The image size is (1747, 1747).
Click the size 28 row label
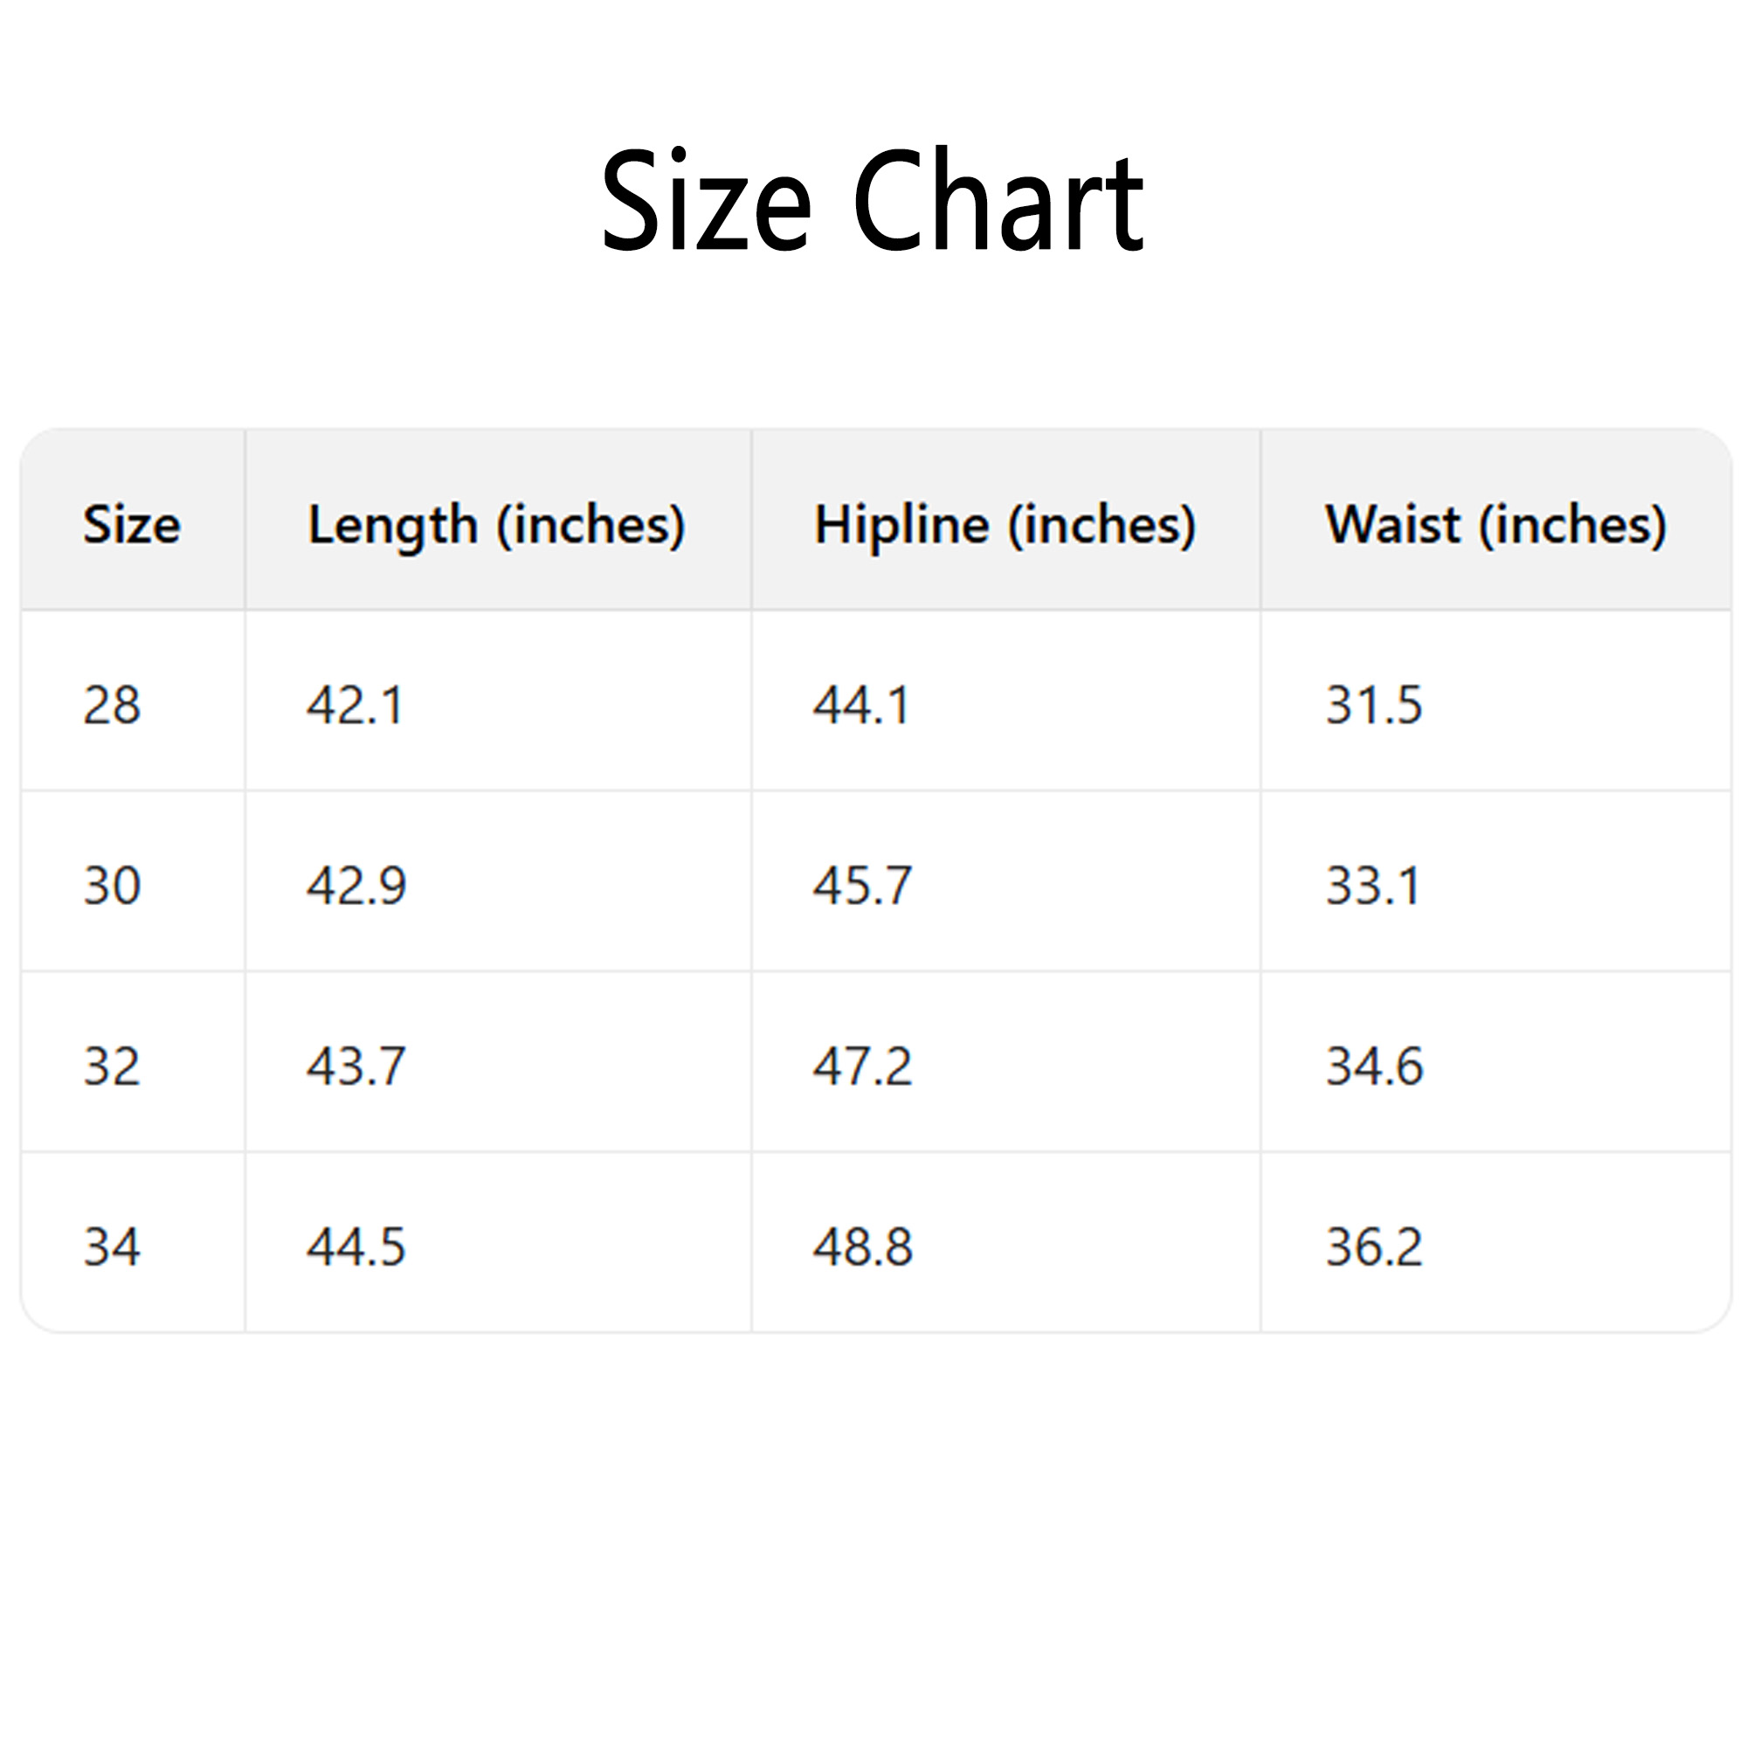pos(112,704)
